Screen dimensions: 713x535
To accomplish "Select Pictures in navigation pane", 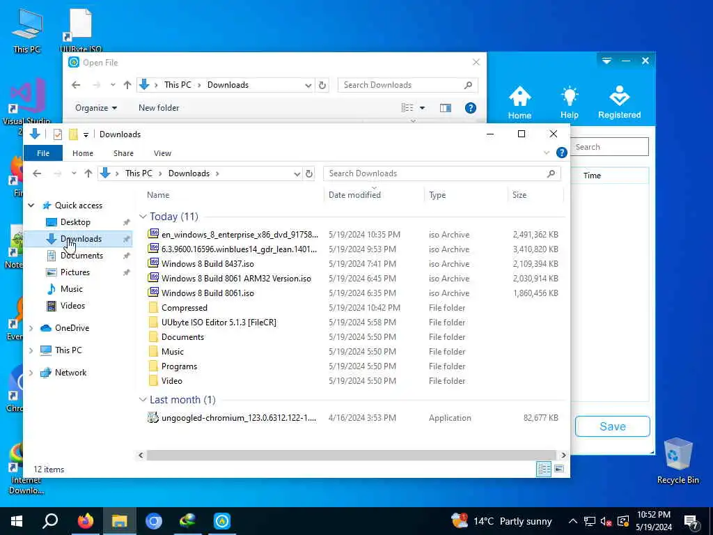I will pyautogui.click(x=75, y=272).
